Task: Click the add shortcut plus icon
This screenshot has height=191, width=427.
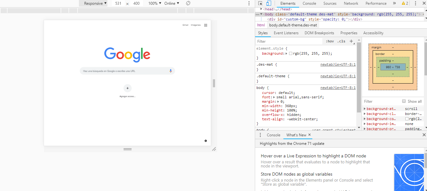Action: (128, 88)
